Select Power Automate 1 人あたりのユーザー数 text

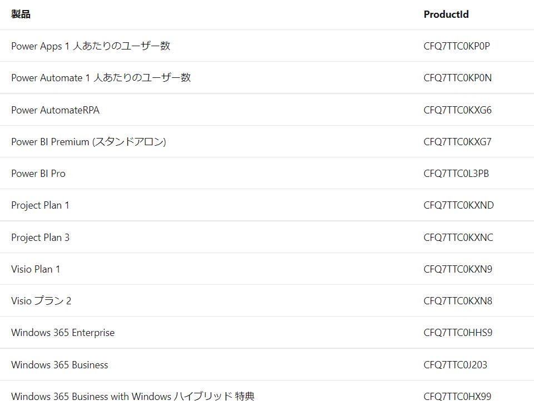101,78
